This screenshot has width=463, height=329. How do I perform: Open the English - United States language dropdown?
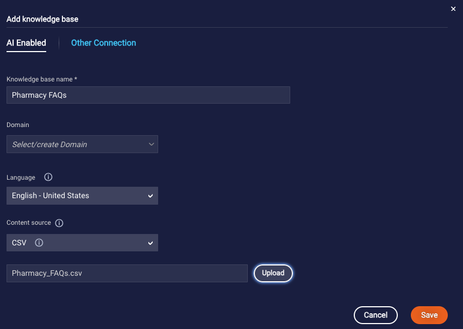82,195
